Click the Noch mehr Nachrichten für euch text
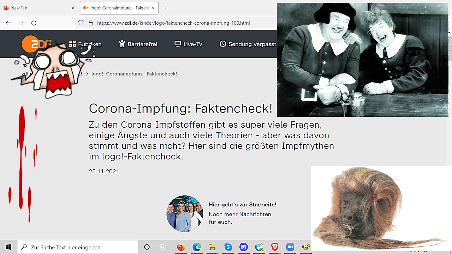Image resolution: width=452 pixels, height=254 pixels. coord(240,218)
